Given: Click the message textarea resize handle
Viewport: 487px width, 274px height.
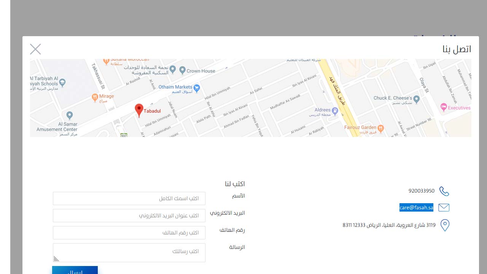Looking at the screenshot, I should 56,259.
